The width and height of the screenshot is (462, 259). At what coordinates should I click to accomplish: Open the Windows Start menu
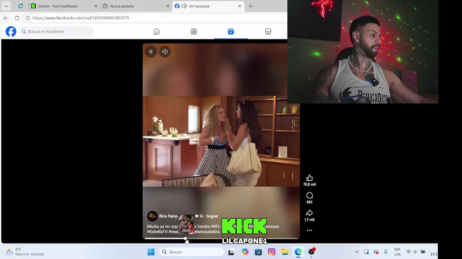[151, 252]
